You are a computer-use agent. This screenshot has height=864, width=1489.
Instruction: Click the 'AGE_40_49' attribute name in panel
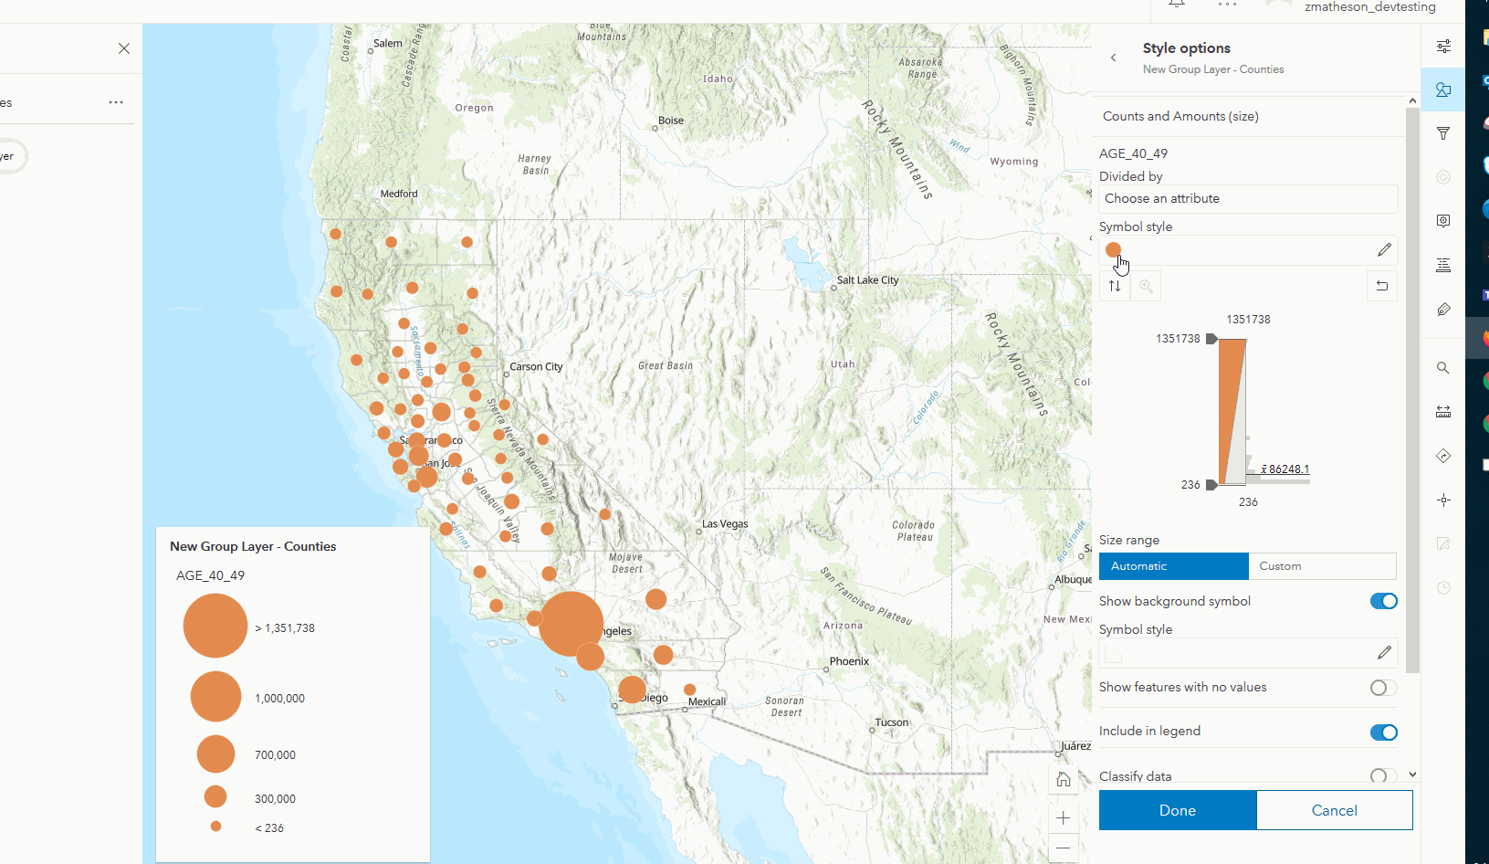pos(1133,153)
